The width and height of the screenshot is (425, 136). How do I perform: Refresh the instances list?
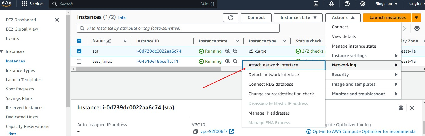point(231,18)
